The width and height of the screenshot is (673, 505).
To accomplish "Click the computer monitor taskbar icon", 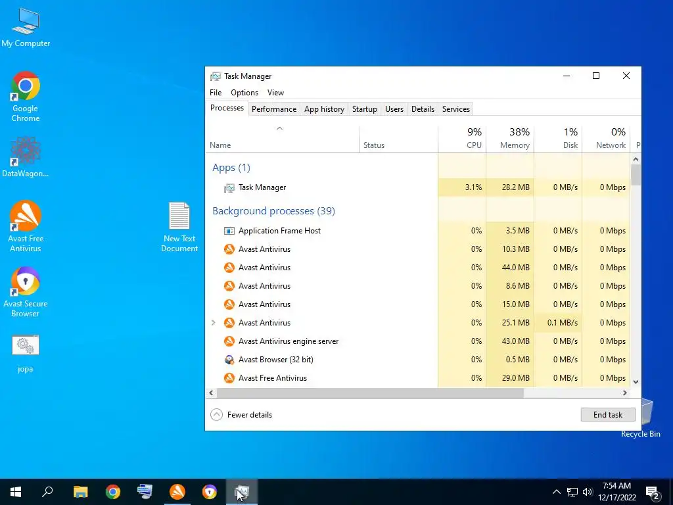I will click(145, 492).
